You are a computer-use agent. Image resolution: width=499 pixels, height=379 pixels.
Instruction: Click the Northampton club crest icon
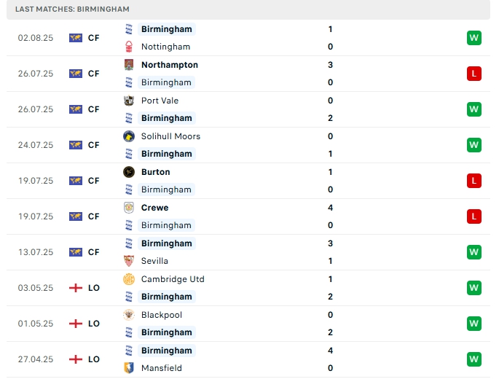point(129,65)
